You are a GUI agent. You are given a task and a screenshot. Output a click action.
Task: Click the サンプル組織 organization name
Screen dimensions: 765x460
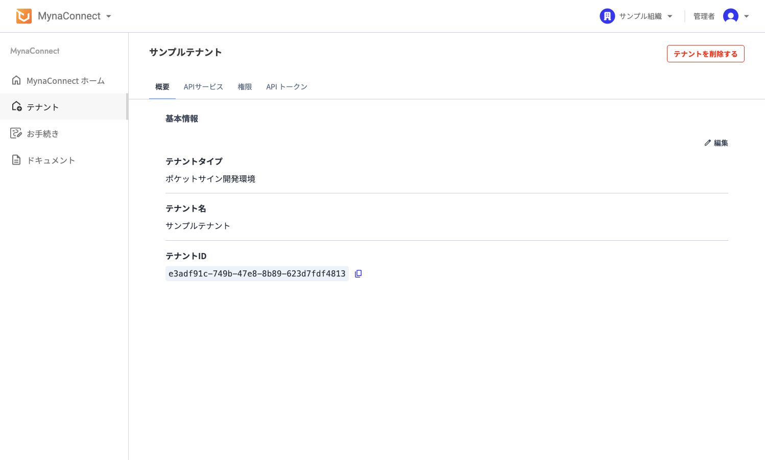click(x=640, y=16)
